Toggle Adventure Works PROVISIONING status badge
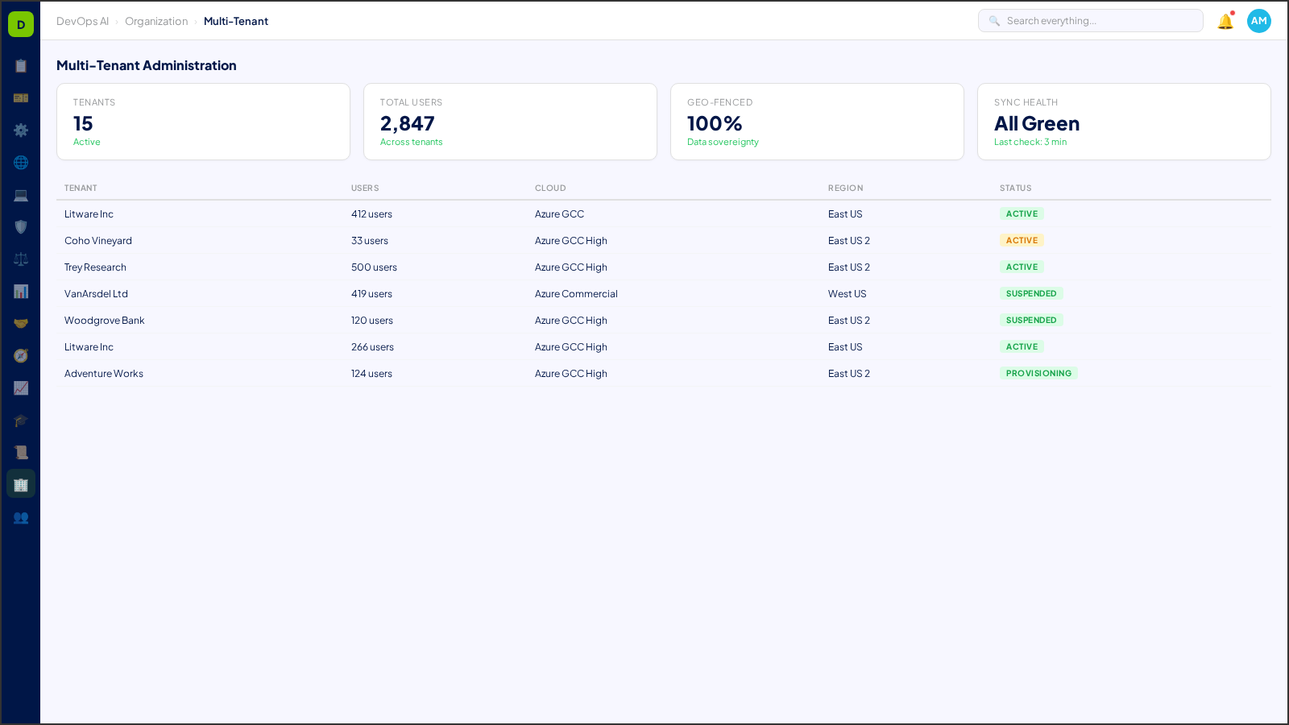This screenshot has height=725, width=1289. 1039,373
